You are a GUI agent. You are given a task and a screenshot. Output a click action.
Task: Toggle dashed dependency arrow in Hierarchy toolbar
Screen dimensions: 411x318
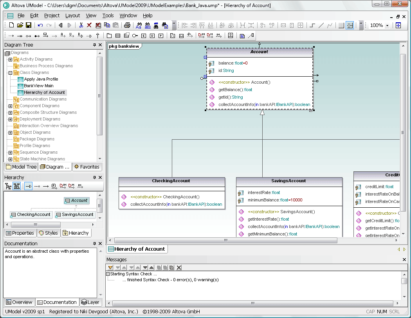point(37,186)
